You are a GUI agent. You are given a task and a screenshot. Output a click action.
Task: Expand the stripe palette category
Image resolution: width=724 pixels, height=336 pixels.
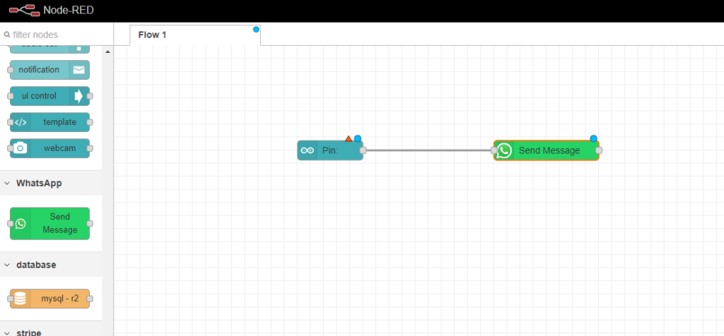tap(7, 332)
